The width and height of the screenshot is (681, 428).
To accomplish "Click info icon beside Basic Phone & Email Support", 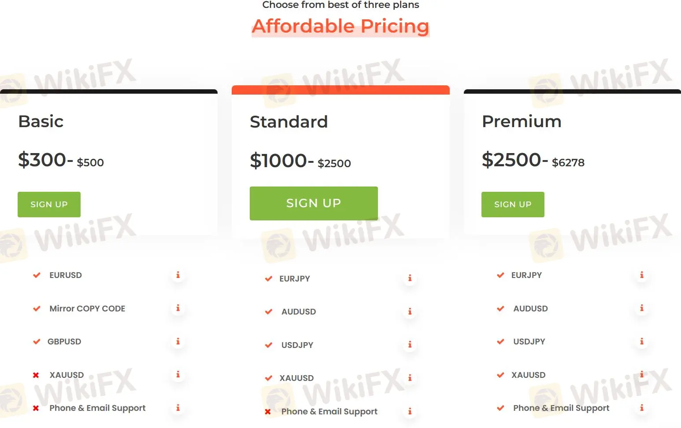I will [178, 408].
